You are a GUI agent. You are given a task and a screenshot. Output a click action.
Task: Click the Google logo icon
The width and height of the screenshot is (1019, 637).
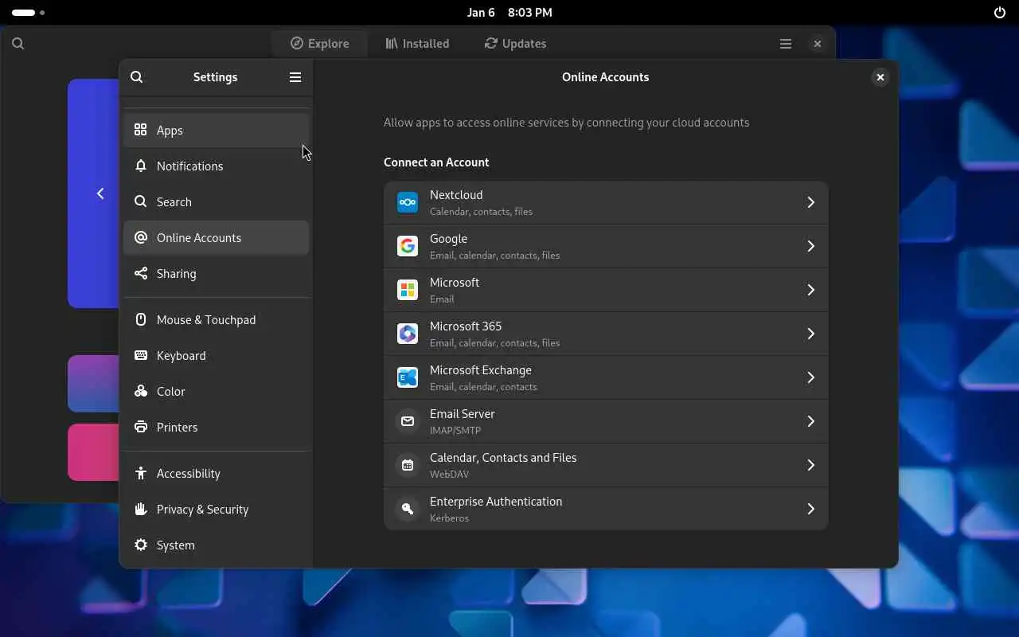(408, 246)
